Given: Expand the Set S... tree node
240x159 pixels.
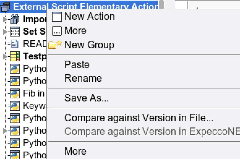Looking at the screenshot, I should (x=5, y=32).
